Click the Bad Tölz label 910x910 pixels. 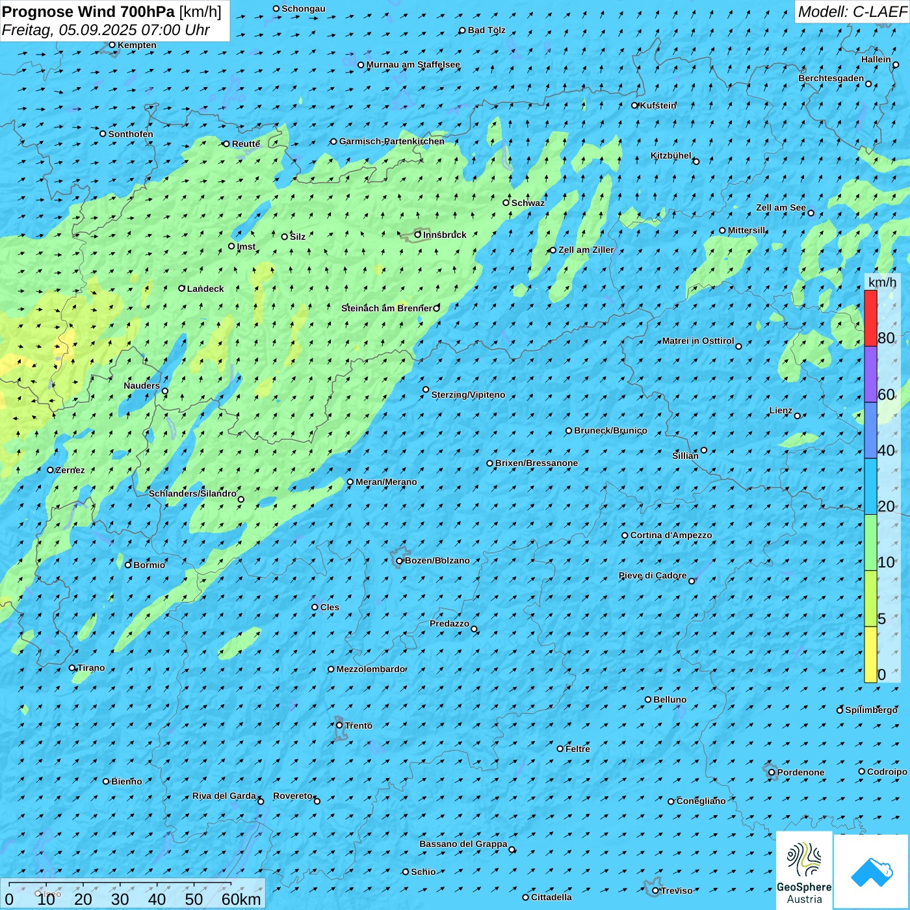pyautogui.click(x=487, y=30)
